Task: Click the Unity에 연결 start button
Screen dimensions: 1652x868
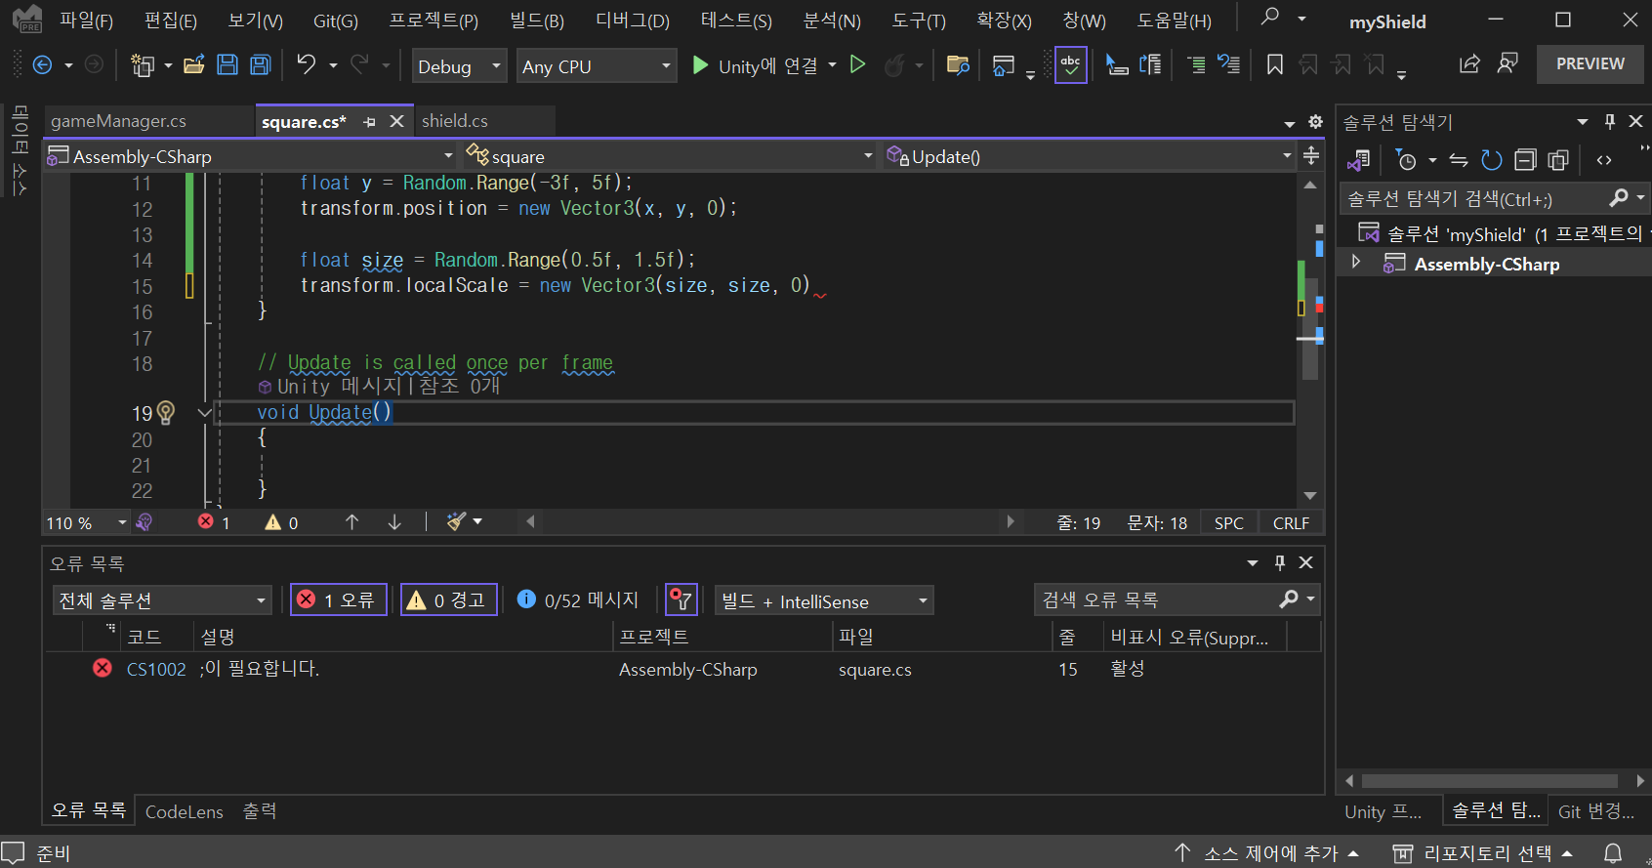Action: pyautogui.click(x=755, y=65)
